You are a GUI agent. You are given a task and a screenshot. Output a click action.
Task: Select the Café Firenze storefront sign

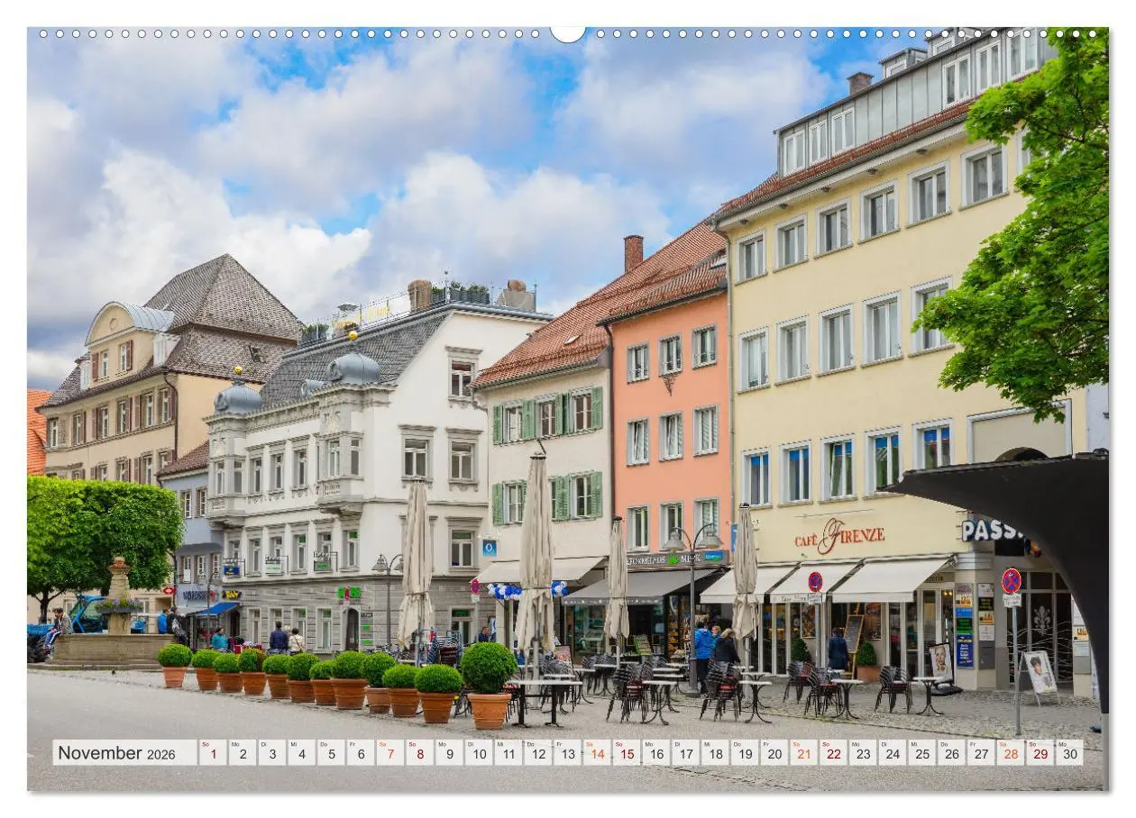click(x=840, y=534)
